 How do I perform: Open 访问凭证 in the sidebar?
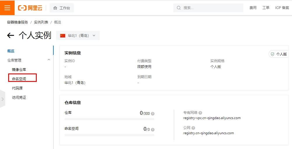pos(19,98)
